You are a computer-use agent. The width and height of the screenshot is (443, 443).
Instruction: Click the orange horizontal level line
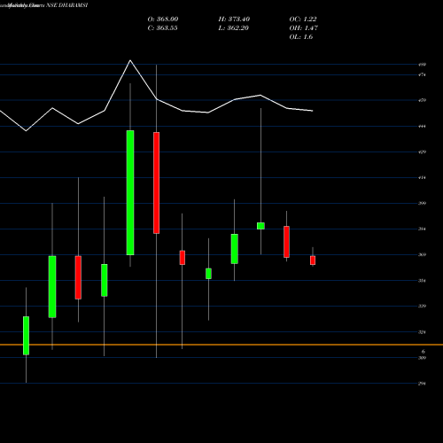pos(221,345)
